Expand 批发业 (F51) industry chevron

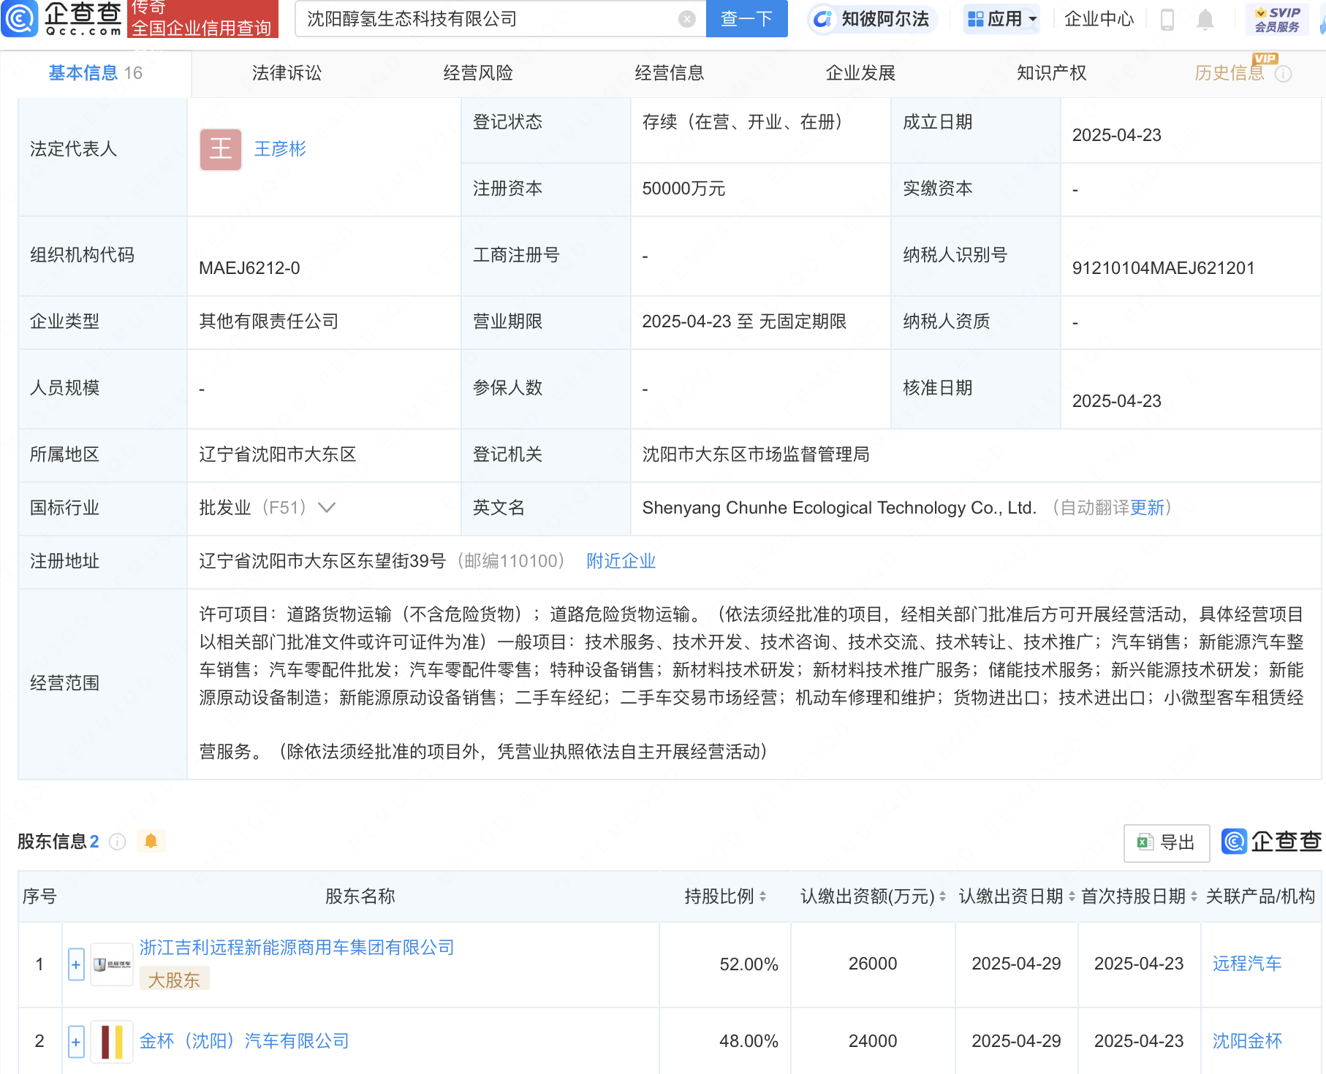[328, 508]
